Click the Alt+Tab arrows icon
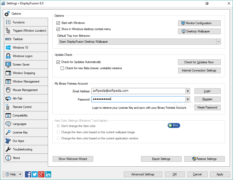233x180 pixels. tap(8, 98)
